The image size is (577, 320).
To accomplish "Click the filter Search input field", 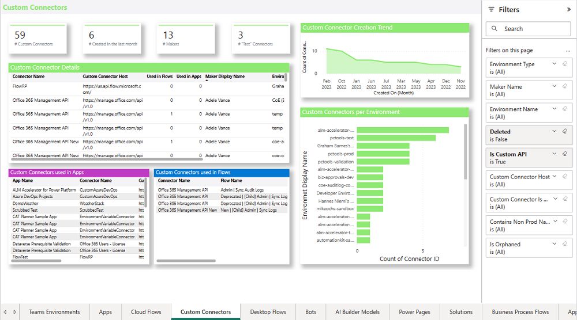I will (x=528, y=29).
